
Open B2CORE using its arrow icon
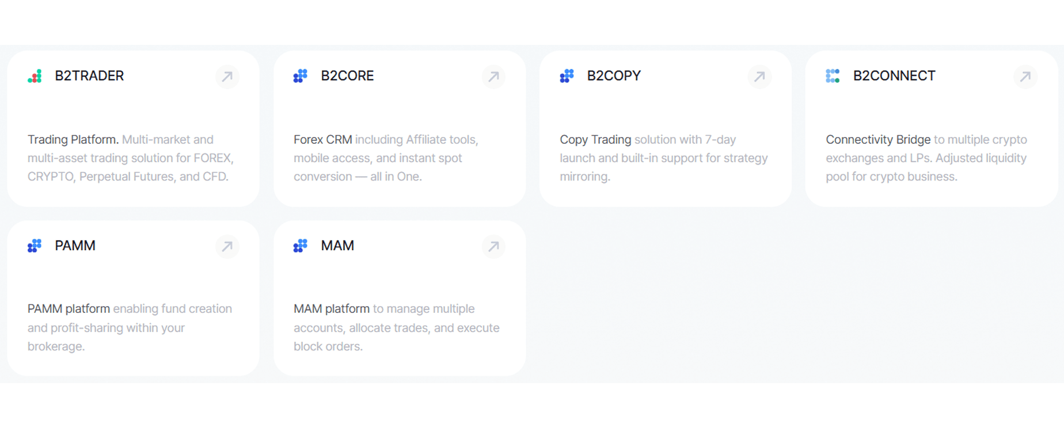click(x=493, y=77)
